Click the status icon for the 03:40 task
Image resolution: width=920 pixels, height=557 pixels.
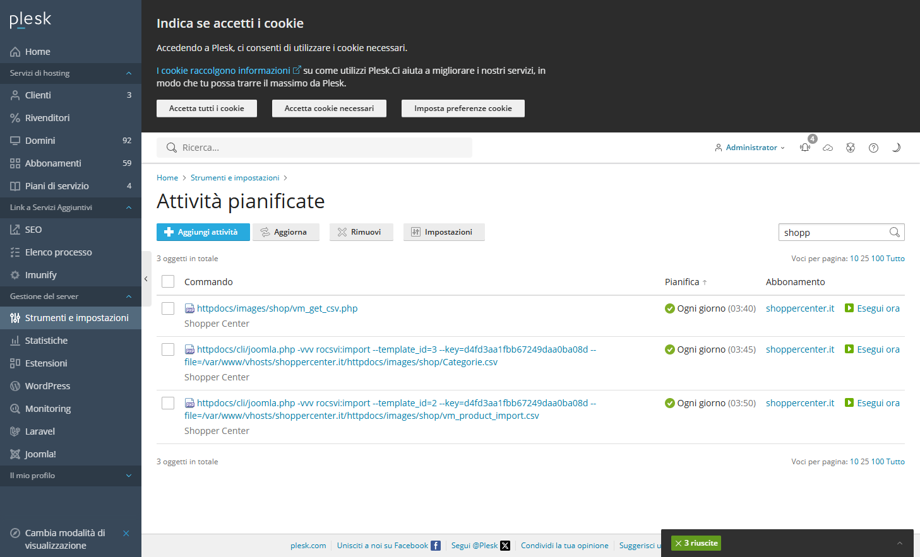(x=670, y=308)
